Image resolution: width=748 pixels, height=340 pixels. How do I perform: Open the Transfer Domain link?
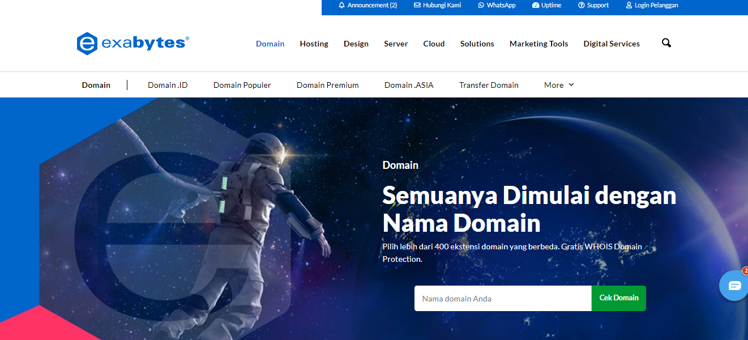click(x=489, y=84)
